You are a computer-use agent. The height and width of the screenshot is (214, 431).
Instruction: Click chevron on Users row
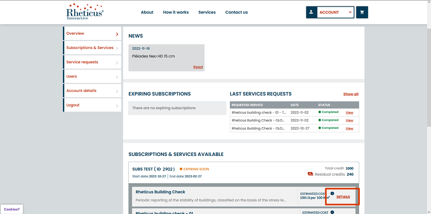[117, 77]
